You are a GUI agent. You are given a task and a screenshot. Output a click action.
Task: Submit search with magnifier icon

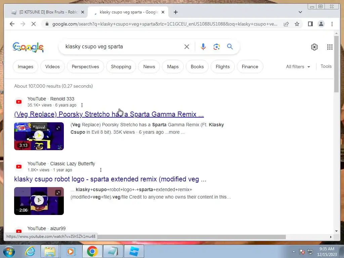230,46
